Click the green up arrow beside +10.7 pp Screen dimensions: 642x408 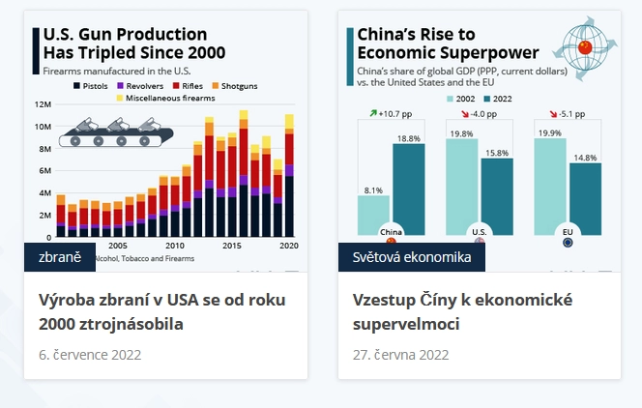click(x=373, y=114)
